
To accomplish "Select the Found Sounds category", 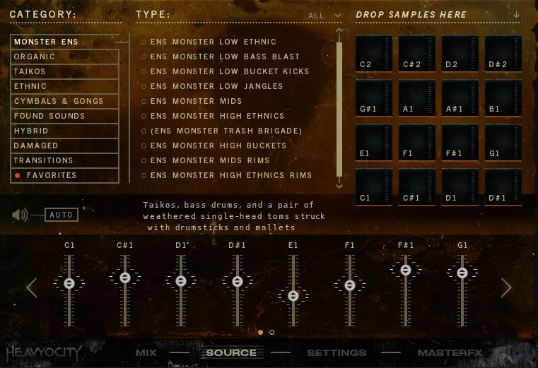I will tap(65, 116).
